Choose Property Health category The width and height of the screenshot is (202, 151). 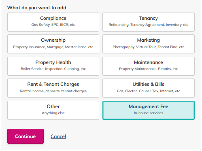pos(53,66)
